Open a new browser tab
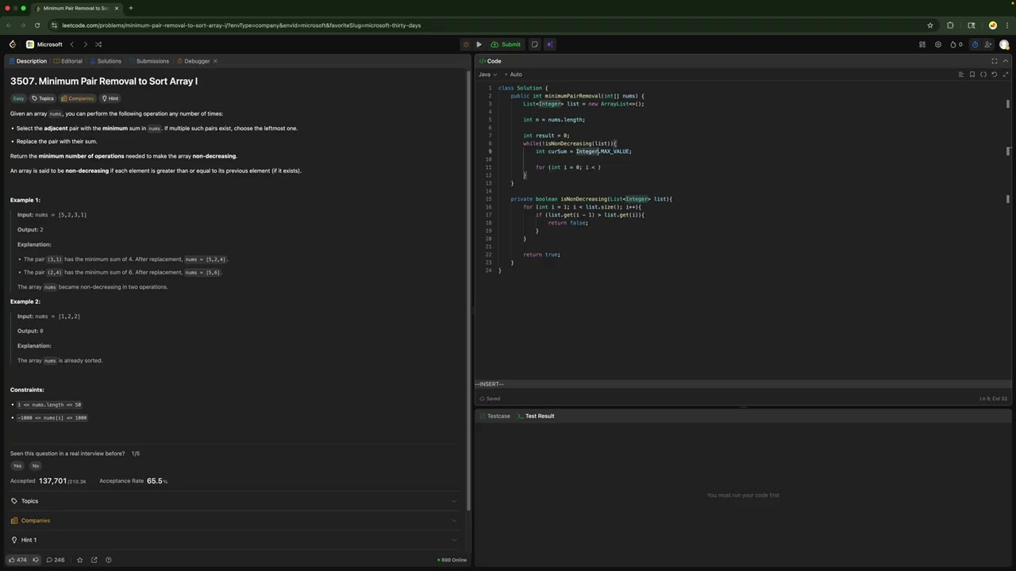This screenshot has height=571, width=1016. click(130, 8)
